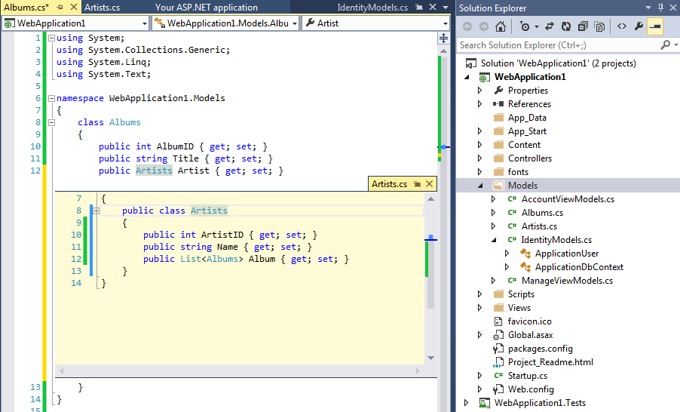The image size is (680, 412).
Task: Click the main editor scroll up arrow
Action: coord(443,51)
